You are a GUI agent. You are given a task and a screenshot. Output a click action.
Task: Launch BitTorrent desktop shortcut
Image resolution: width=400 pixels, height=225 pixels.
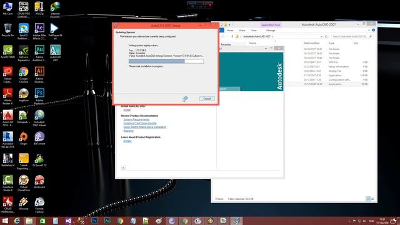click(39, 139)
